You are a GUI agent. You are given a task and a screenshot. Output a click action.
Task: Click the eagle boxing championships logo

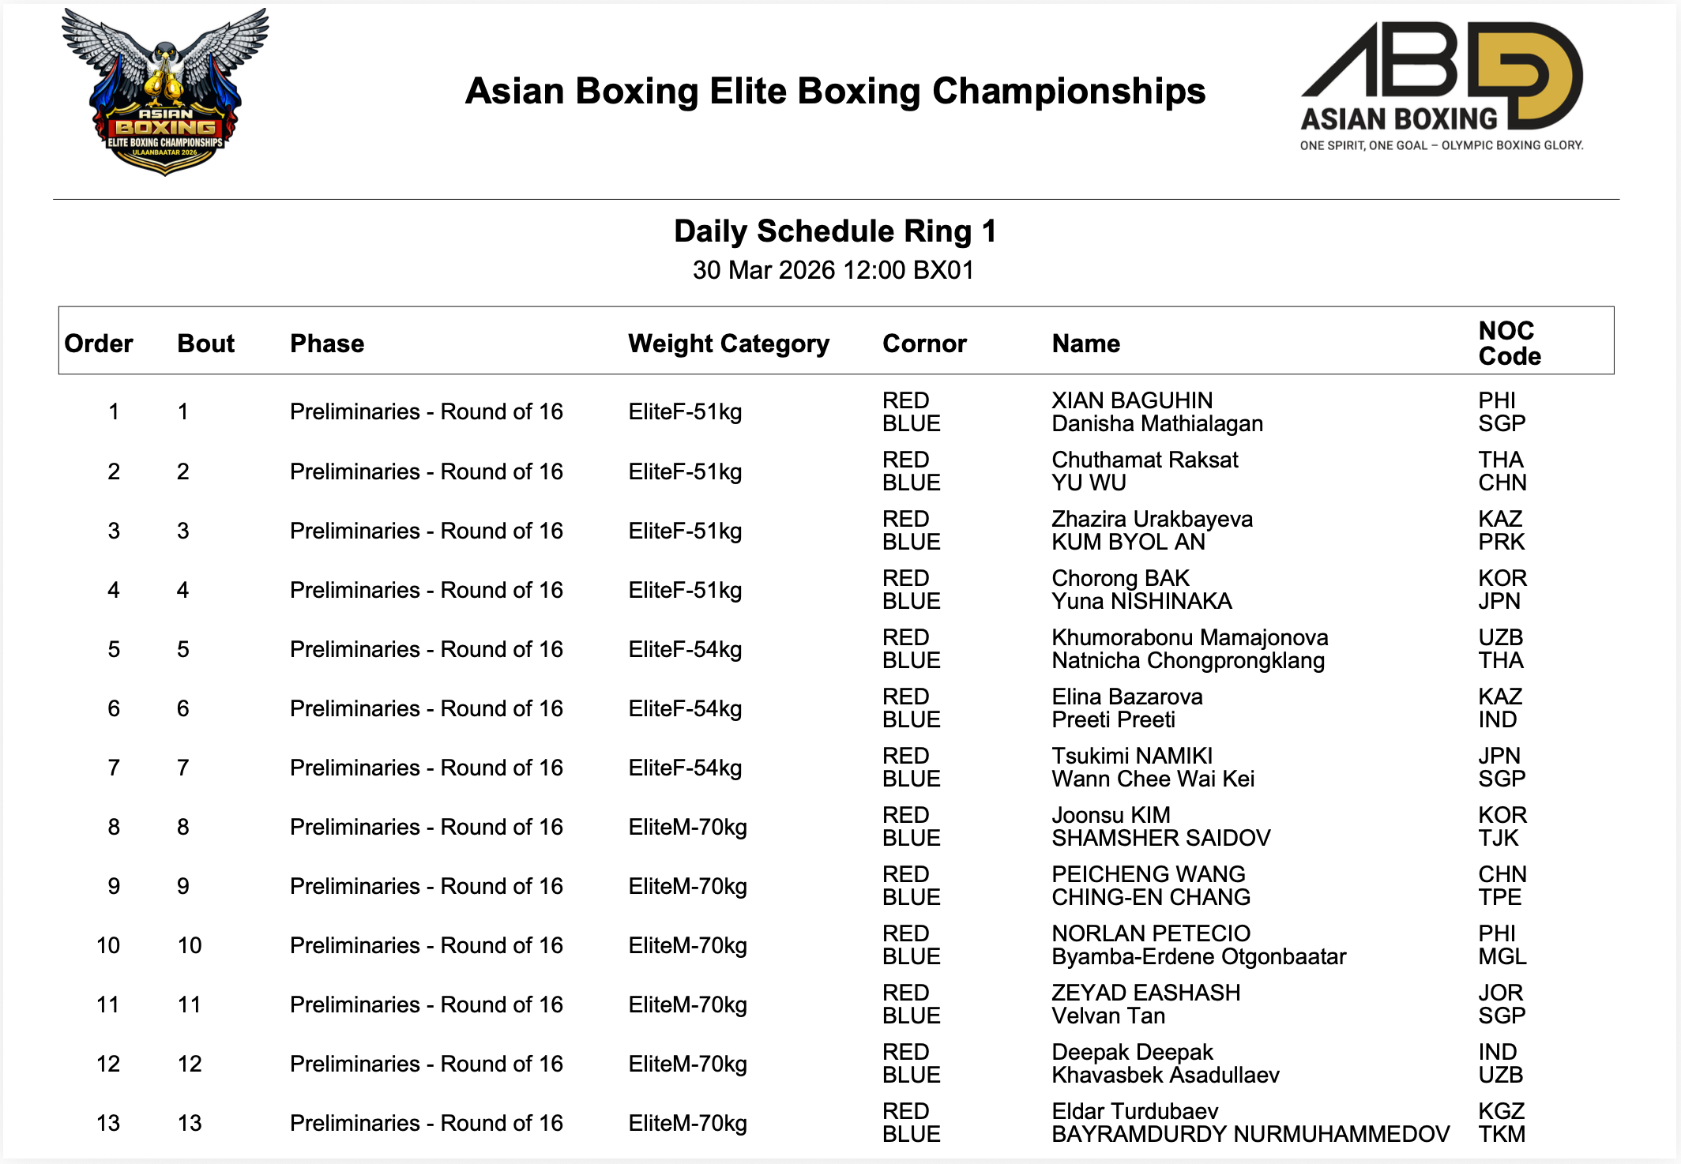tap(165, 92)
